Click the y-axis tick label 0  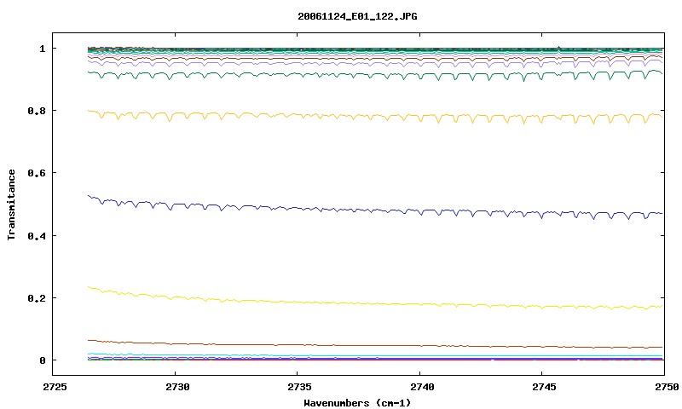42,360
